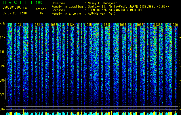Image resolution: width=181 pixels, height=115 pixels.
Task: Click the Receiving antenna label
Action: point(66,14)
